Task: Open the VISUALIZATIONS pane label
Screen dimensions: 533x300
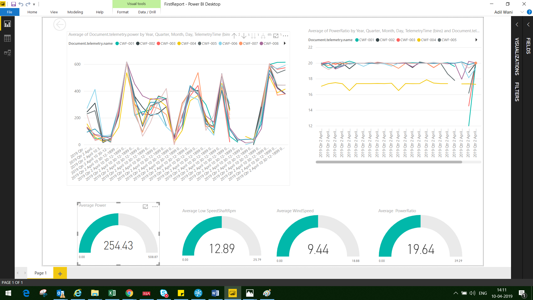Action: click(x=517, y=56)
